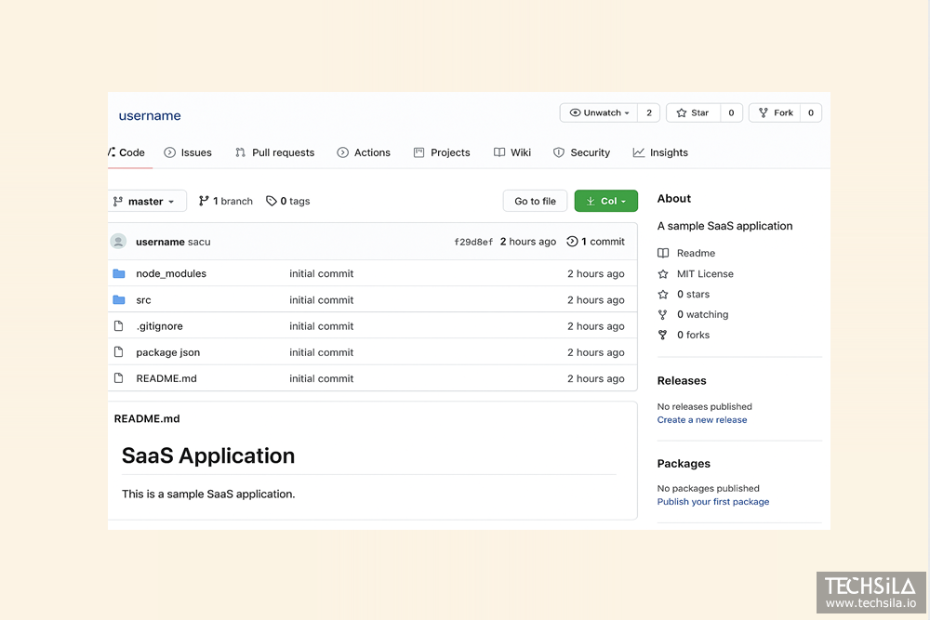
Task: Click the node_modules folder icon
Action: coord(119,274)
